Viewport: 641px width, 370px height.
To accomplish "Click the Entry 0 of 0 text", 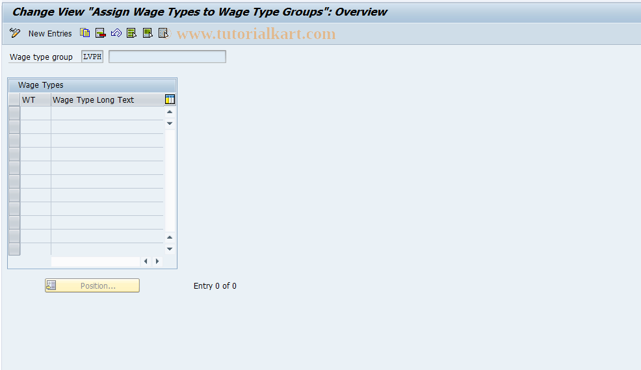I will coord(215,285).
